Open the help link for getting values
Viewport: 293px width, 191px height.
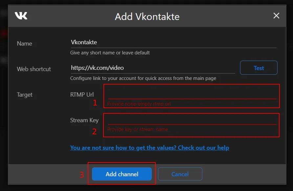(149, 147)
